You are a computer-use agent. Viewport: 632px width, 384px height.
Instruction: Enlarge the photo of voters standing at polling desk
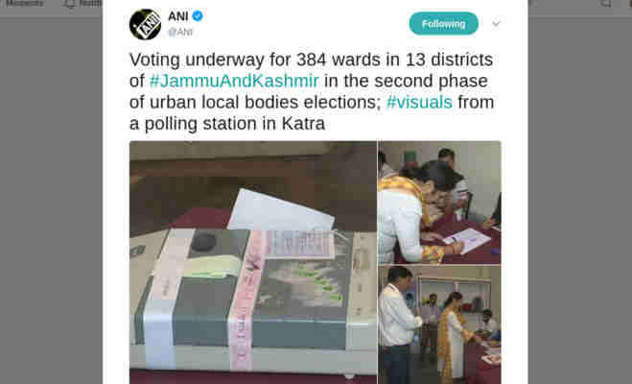coord(440,324)
